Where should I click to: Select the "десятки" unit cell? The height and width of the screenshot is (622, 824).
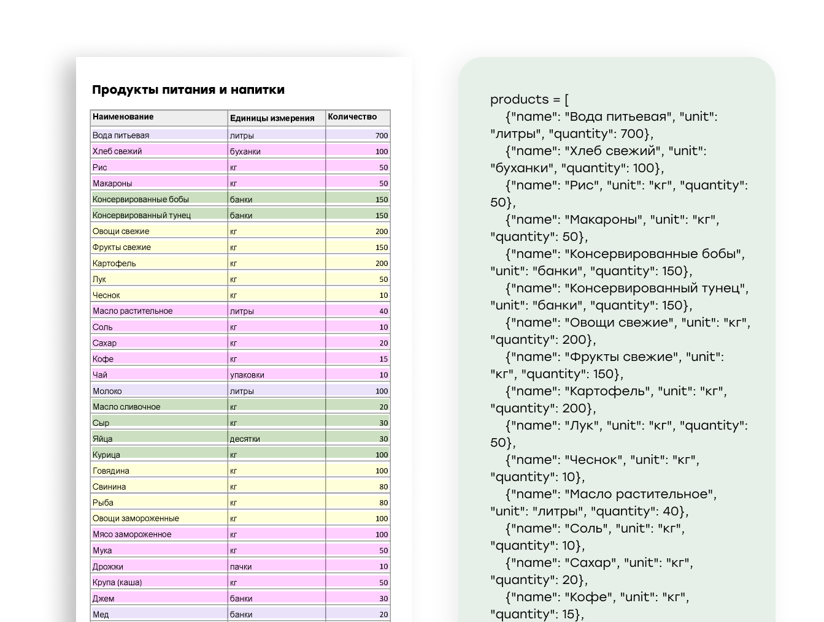pyautogui.click(x=245, y=439)
